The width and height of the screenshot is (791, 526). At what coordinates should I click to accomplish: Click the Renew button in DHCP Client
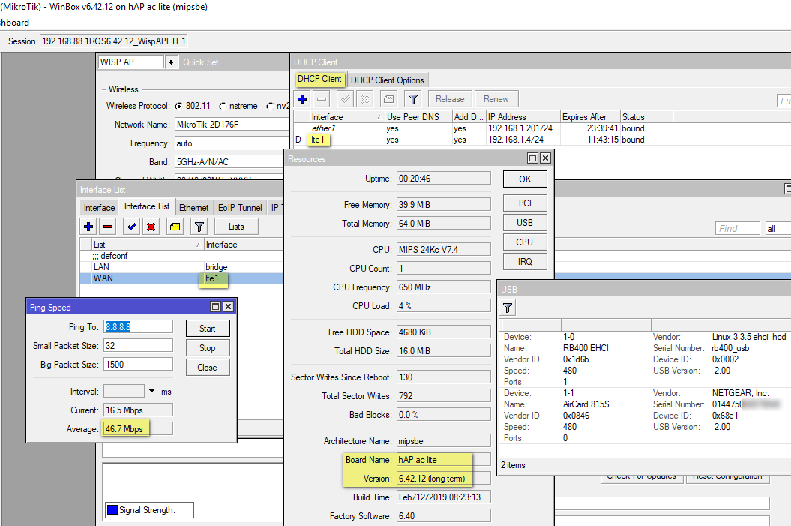click(x=496, y=99)
